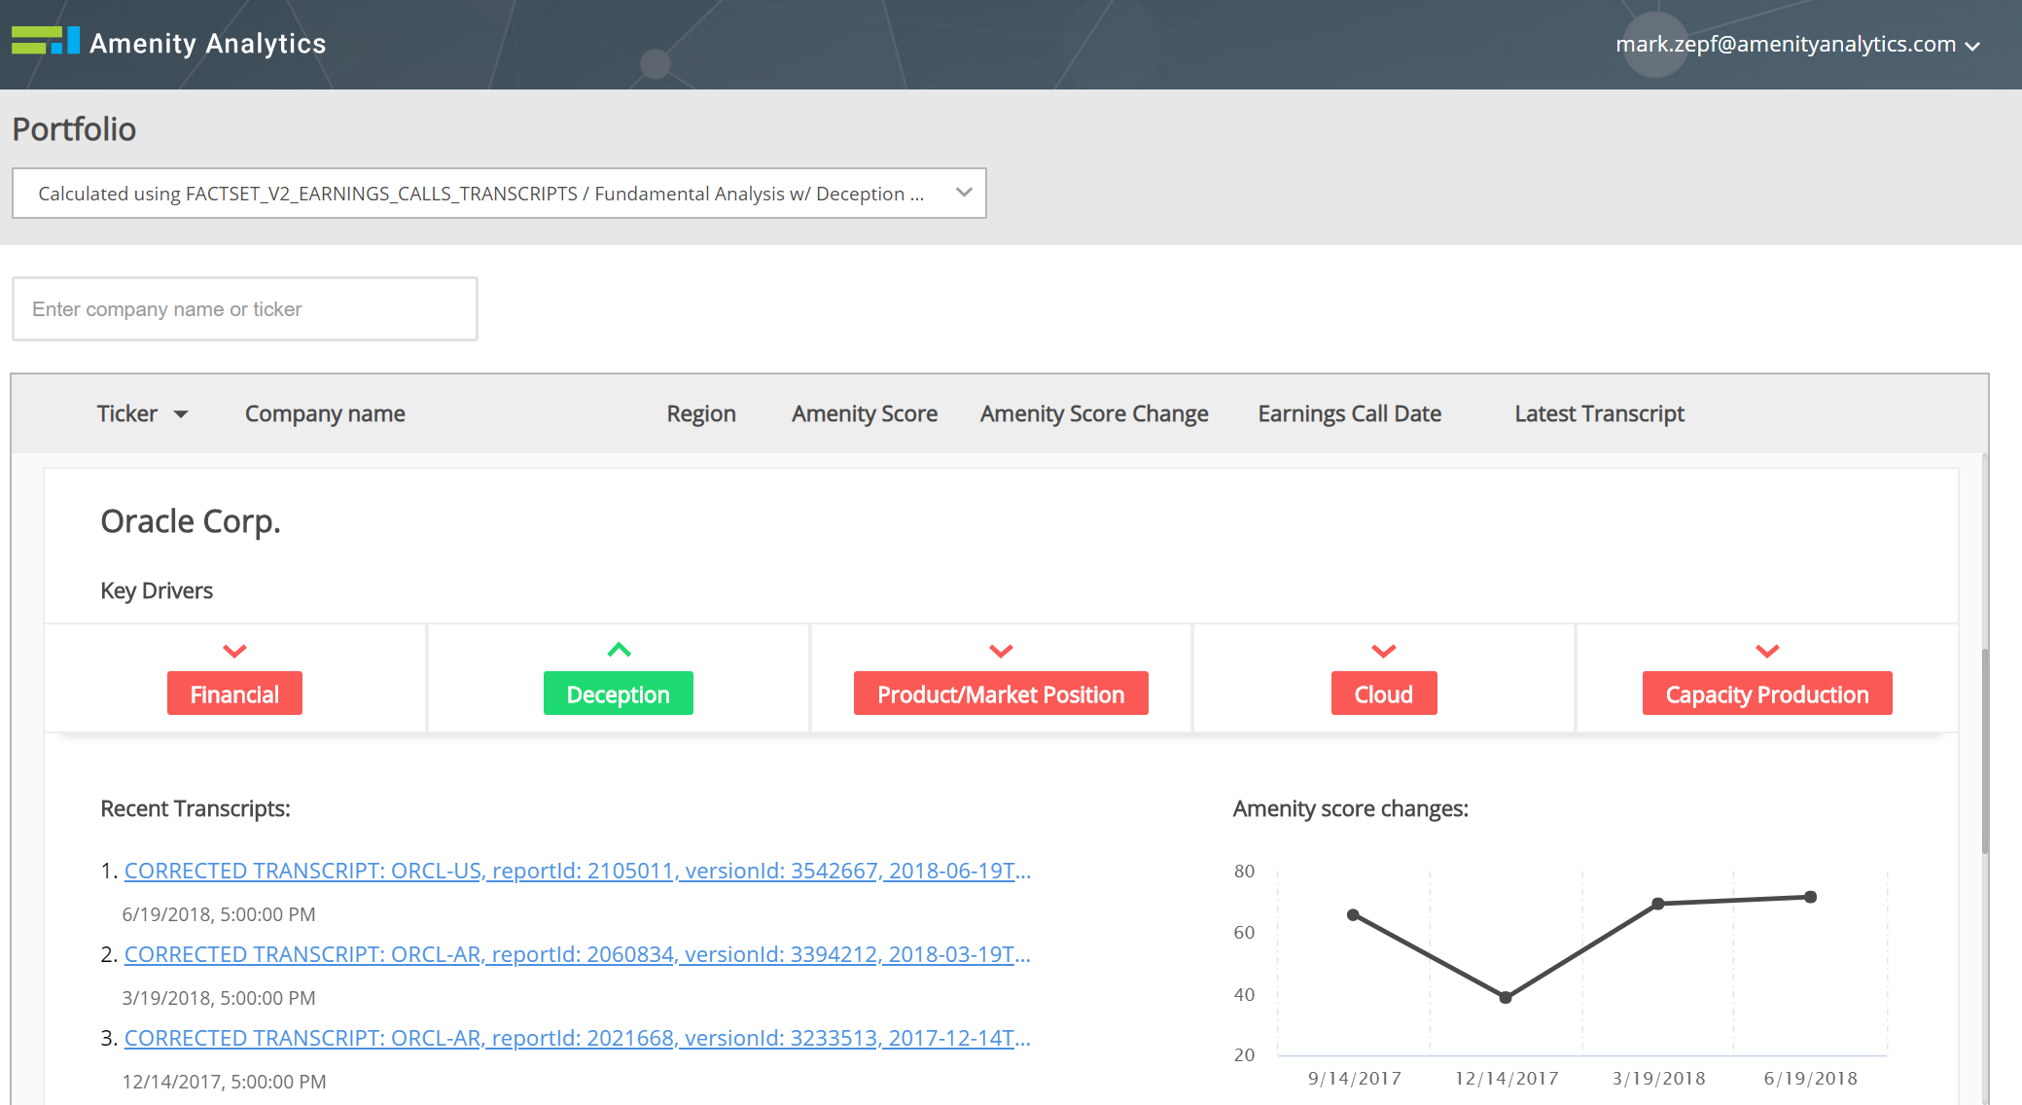This screenshot has width=2022, height=1105.
Task: Click the Oracle Corp. company title
Action: pos(191,521)
